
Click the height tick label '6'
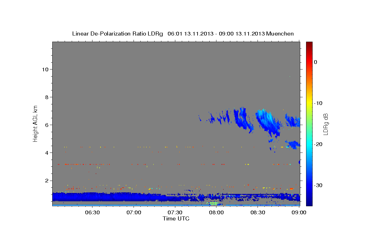46,125
